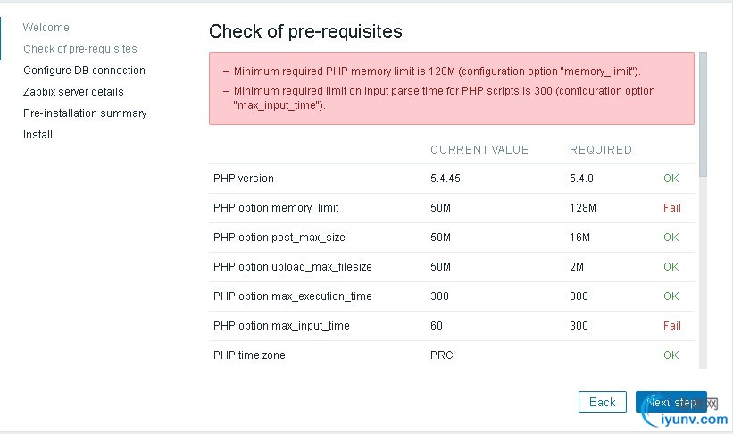Jump to the Install step

(x=38, y=135)
